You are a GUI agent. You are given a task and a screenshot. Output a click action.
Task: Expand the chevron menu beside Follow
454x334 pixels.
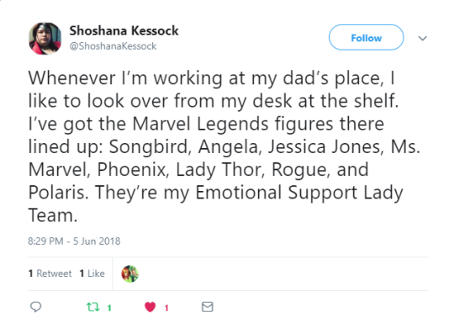coord(423,38)
